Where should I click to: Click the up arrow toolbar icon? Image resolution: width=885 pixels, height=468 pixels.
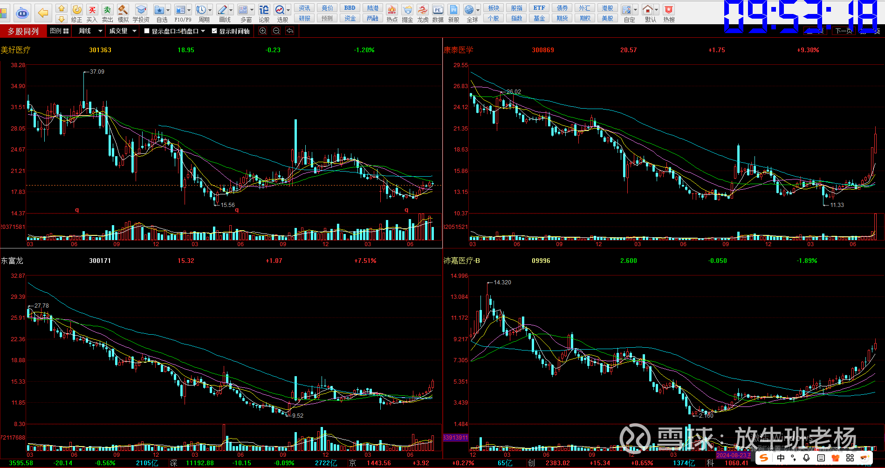click(61, 8)
